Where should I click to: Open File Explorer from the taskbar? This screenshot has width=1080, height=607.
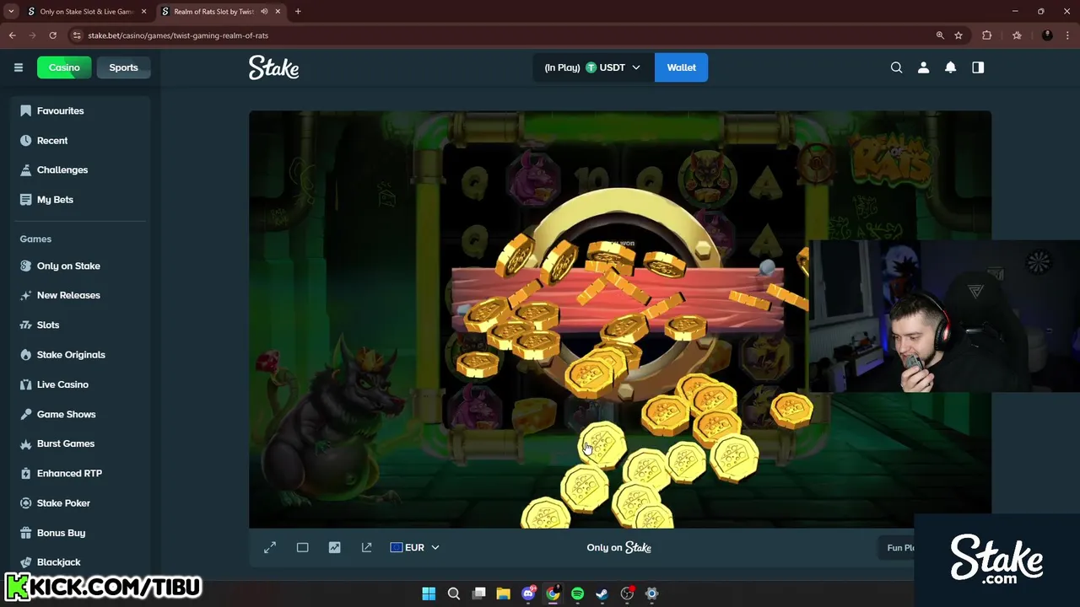point(503,594)
